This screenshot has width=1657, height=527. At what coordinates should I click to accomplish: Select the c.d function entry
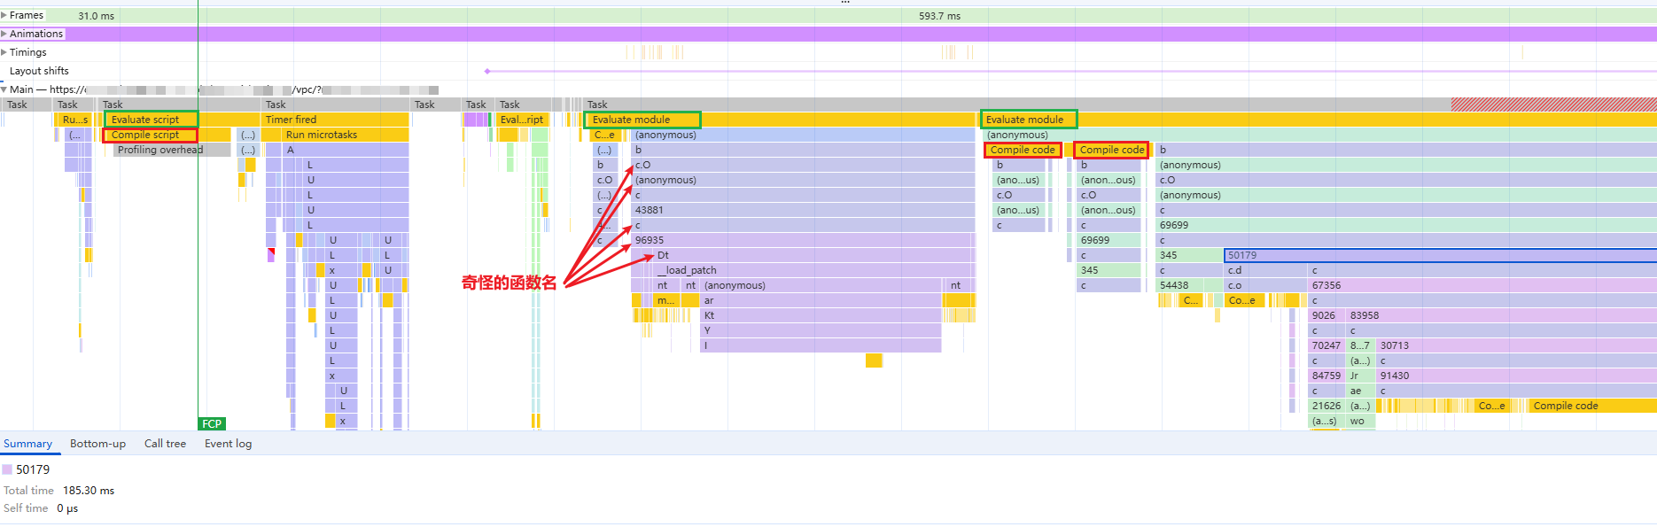coord(1264,270)
